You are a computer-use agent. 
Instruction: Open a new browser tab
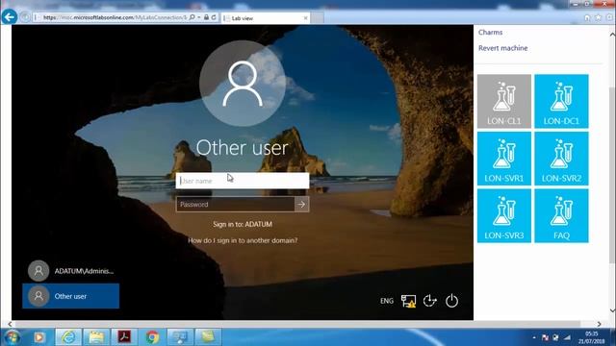(318, 18)
